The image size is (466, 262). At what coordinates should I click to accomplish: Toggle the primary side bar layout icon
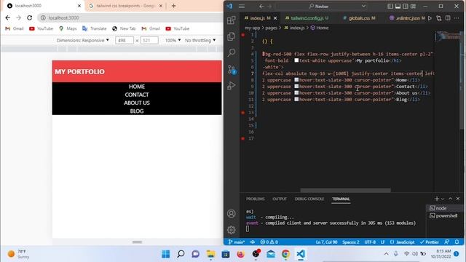[x=390, y=7]
